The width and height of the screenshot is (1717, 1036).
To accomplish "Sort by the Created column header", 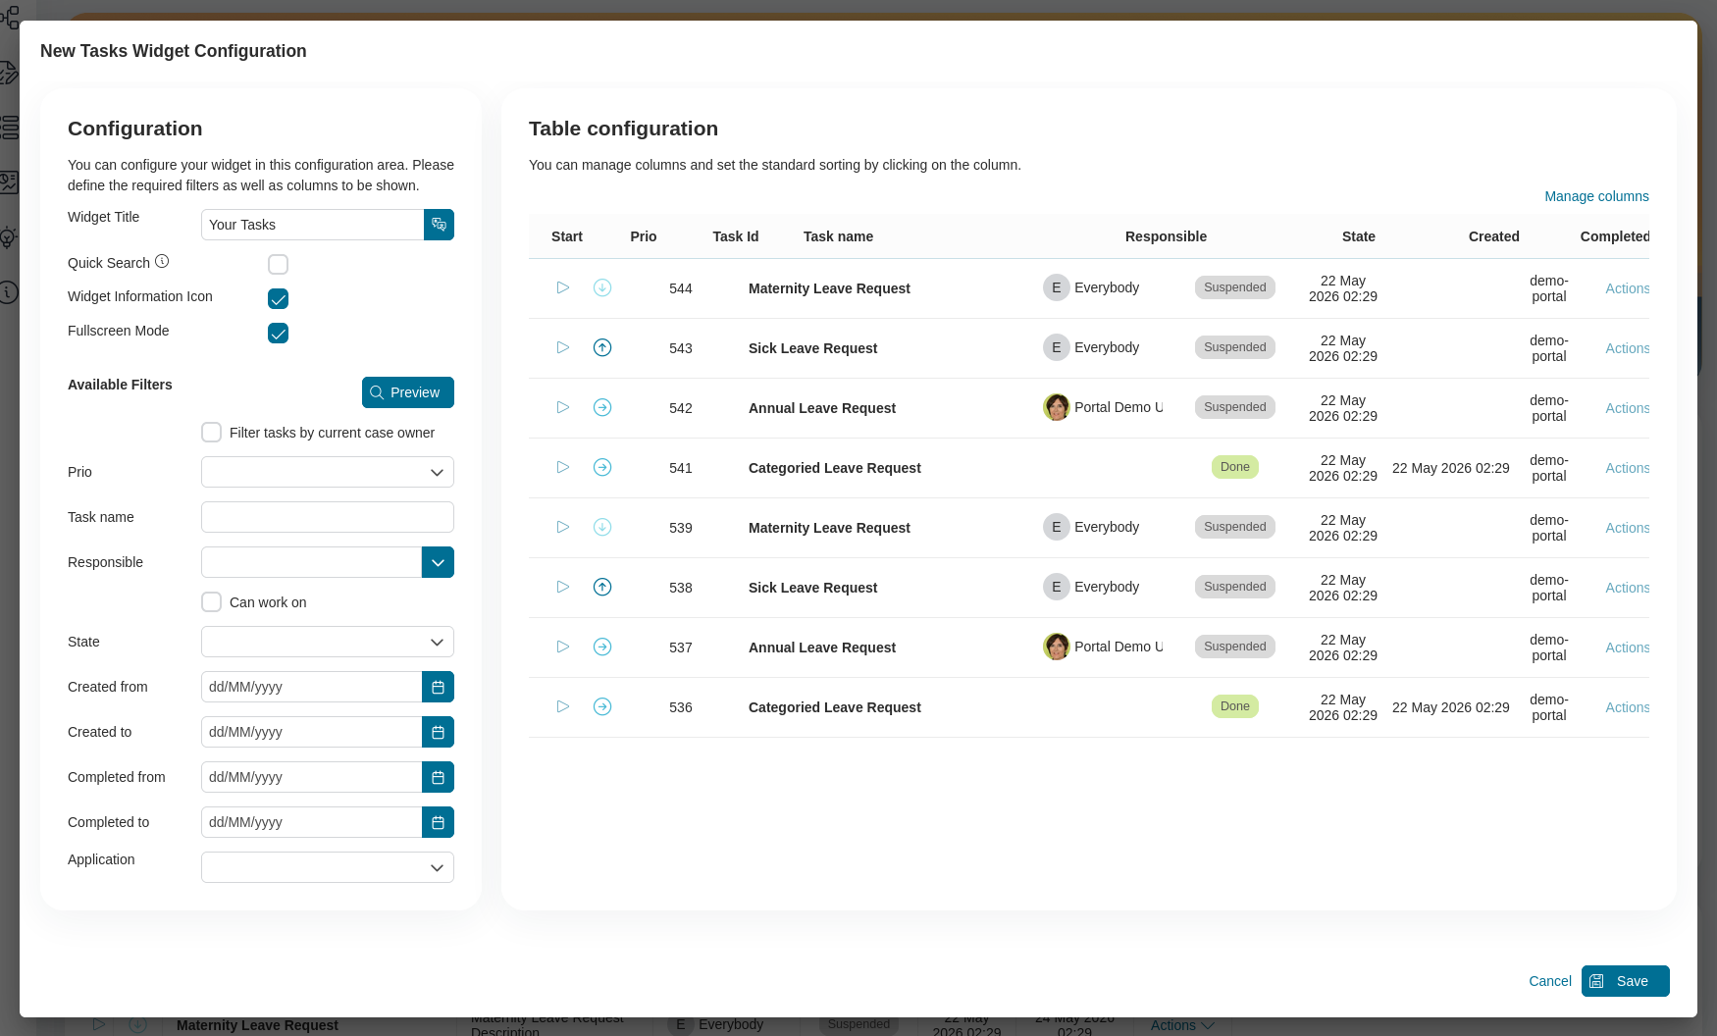I will (x=1494, y=236).
